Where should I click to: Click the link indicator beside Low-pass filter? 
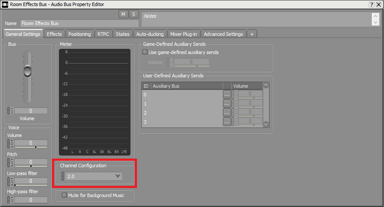click(9, 181)
